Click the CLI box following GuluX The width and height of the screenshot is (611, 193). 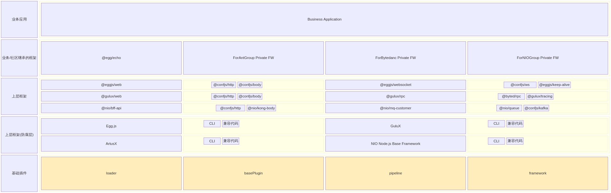pyautogui.click(x=496, y=124)
